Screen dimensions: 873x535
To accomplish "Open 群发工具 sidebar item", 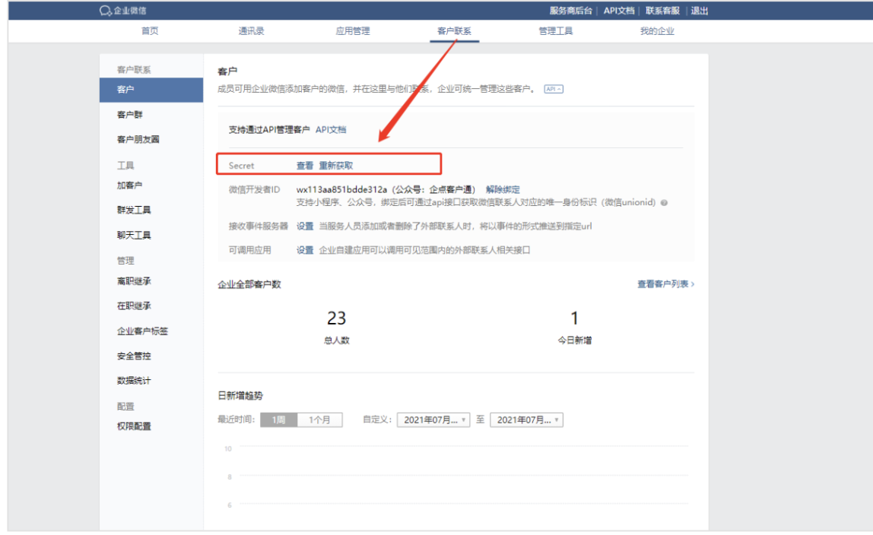I will pos(134,211).
